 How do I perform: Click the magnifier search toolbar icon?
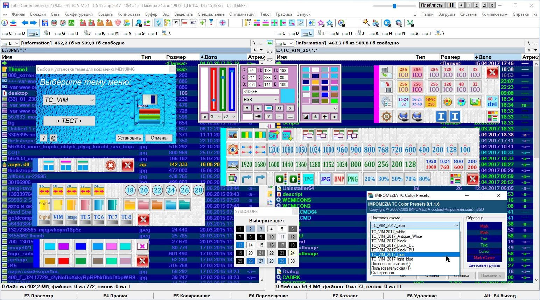click(139, 23)
